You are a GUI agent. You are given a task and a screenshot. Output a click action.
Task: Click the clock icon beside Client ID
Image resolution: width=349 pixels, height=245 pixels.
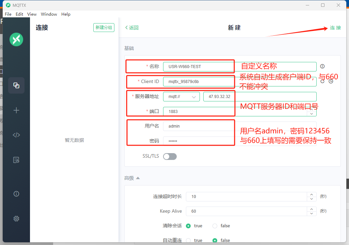pyautogui.click(x=331, y=81)
